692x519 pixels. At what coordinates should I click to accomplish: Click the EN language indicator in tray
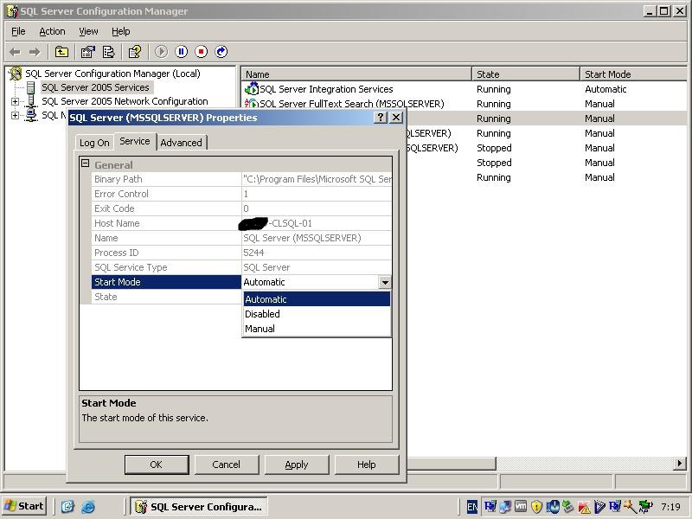[x=471, y=507]
